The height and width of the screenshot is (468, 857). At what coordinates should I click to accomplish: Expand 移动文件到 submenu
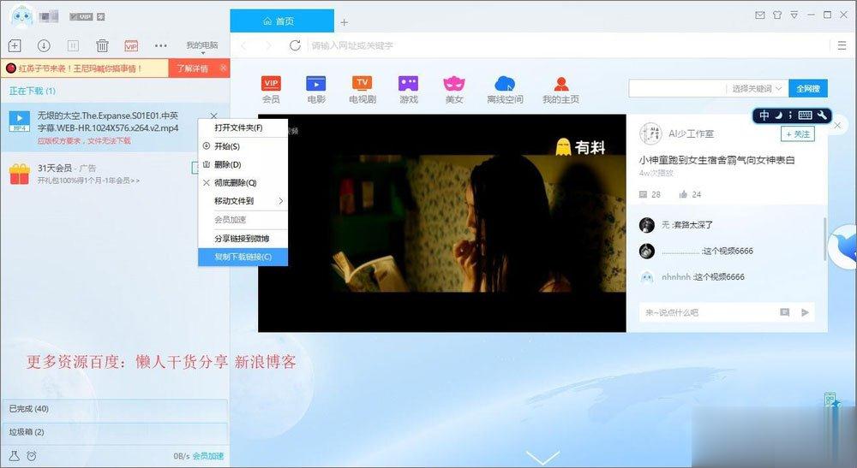click(x=243, y=201)
